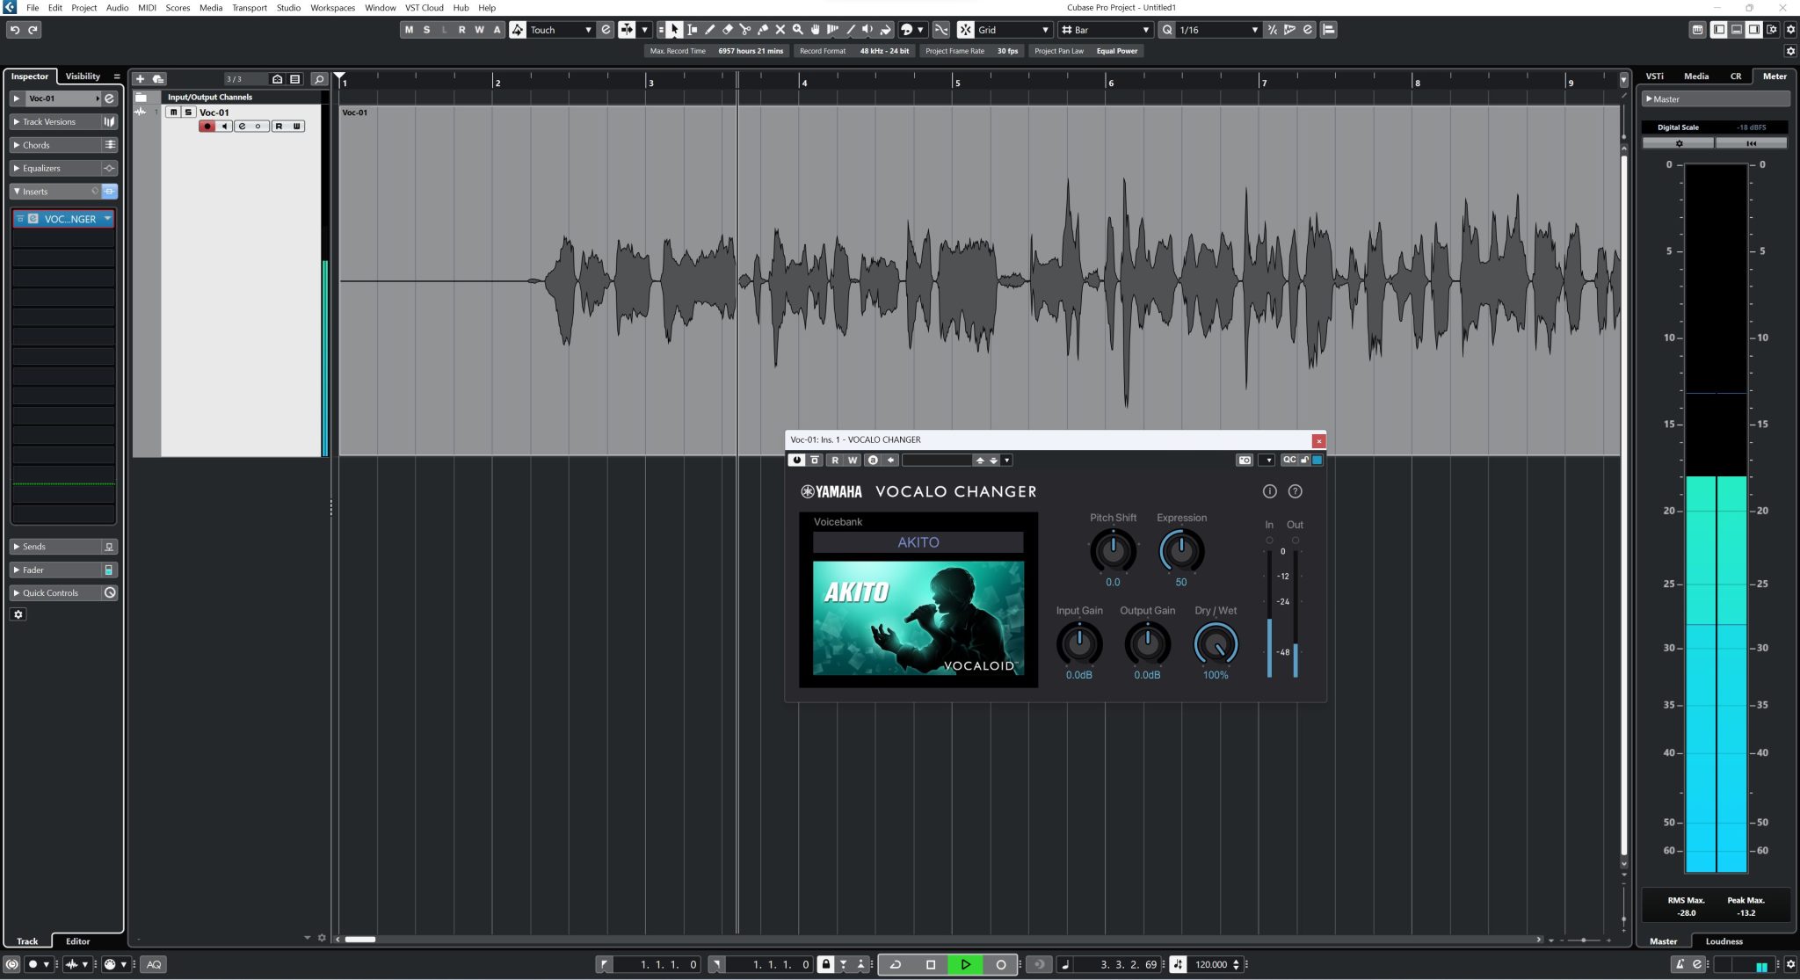Select the Split tool
This screenshot has height=980, width=1800.
[x=745, y=29]
